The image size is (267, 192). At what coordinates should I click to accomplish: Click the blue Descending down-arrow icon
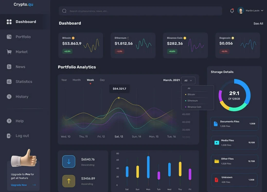(69, 162)
